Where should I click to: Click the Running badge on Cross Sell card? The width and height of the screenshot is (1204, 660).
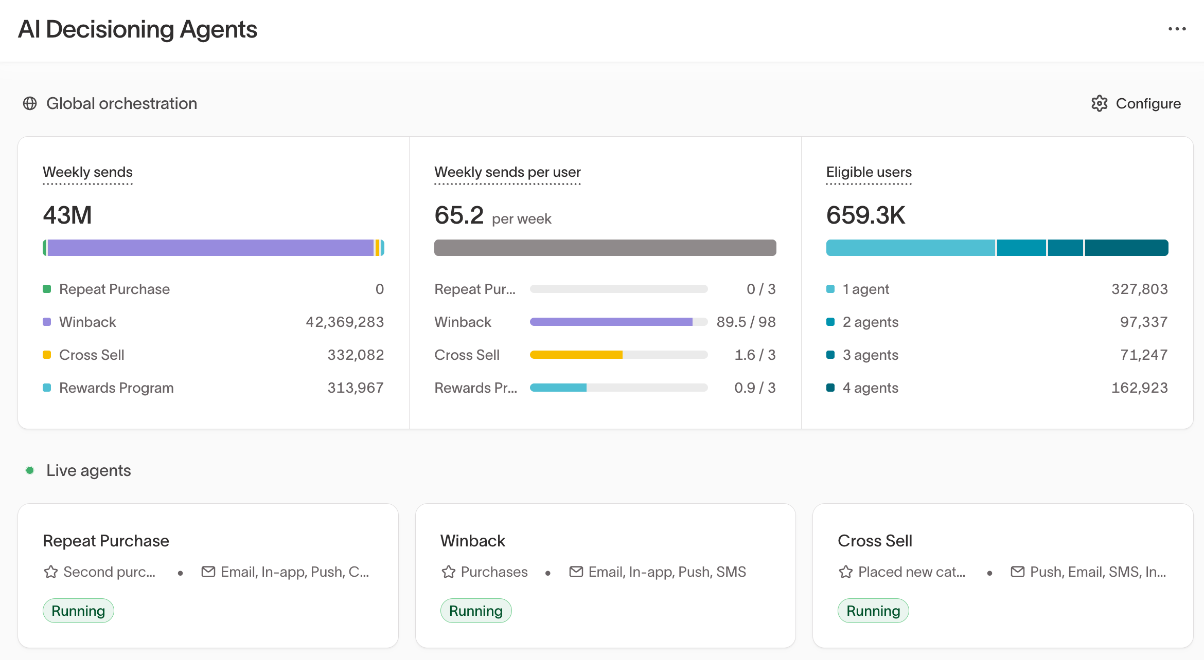coord(873,611)
